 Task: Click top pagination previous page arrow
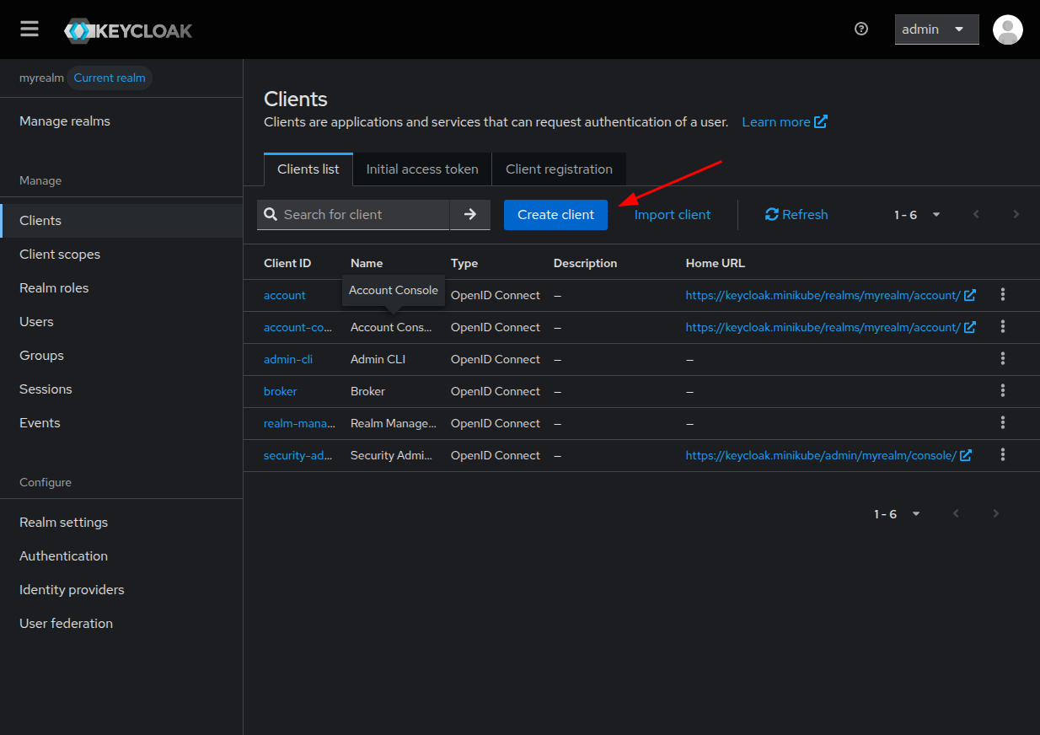(976, 214)
